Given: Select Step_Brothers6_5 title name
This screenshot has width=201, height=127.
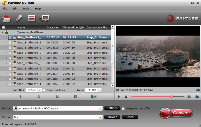Looking at the screenshot, I should click(x=29, y=63).
